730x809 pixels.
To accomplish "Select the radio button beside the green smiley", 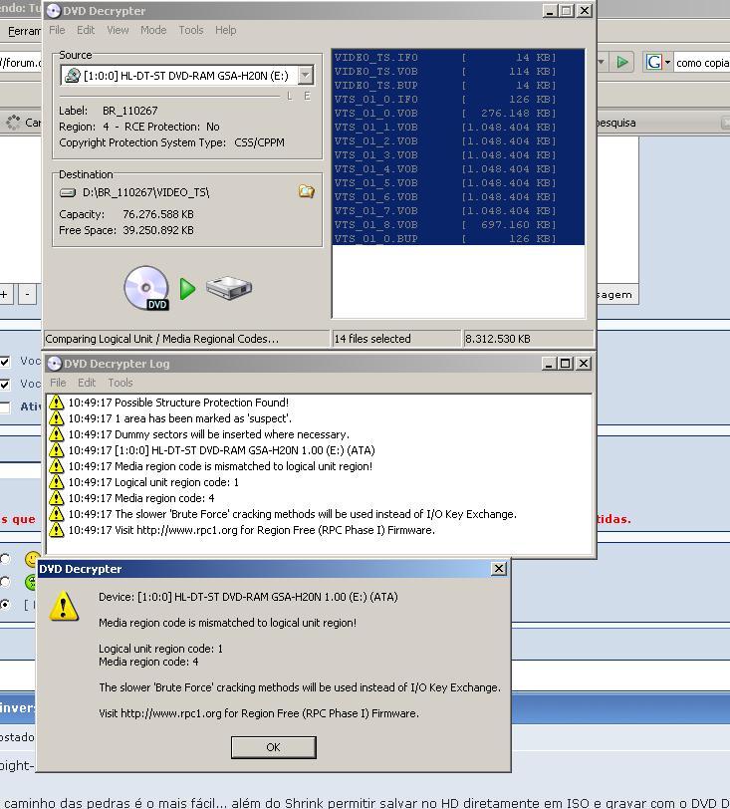I will [5, 582].
